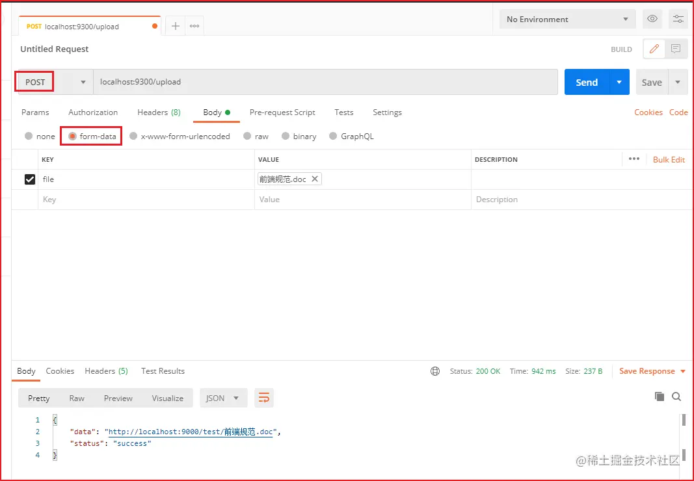
Task: Switch response view to Raw
Action: (77, 398)
